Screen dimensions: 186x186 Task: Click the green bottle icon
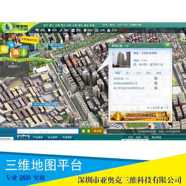click(24, 52)
